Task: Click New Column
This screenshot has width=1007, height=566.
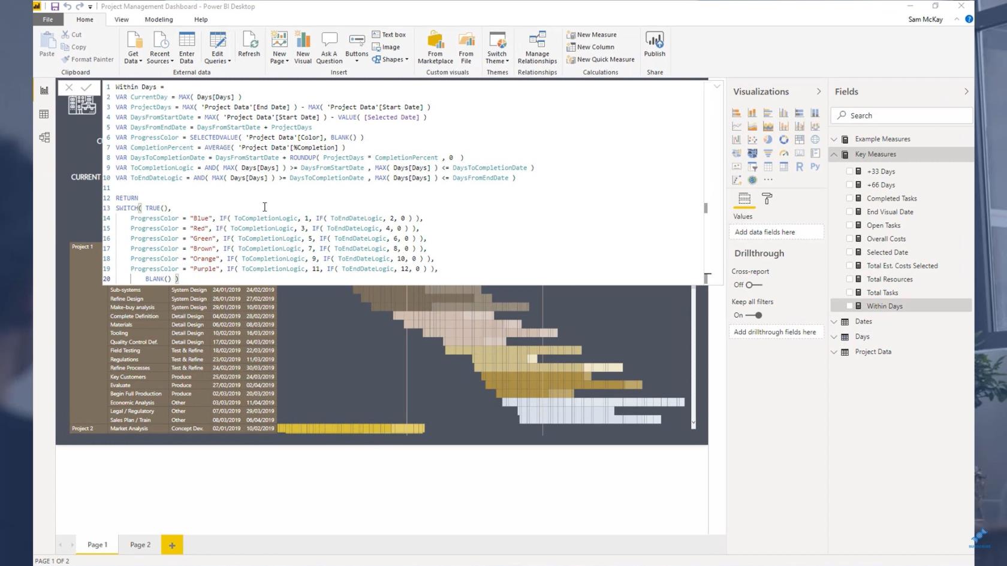Action: point(590,47)
